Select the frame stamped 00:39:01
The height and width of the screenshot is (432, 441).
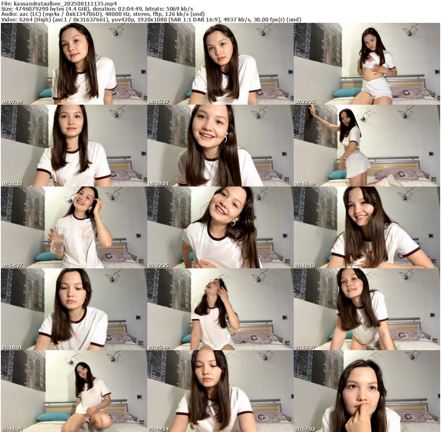tap(220, 146)
